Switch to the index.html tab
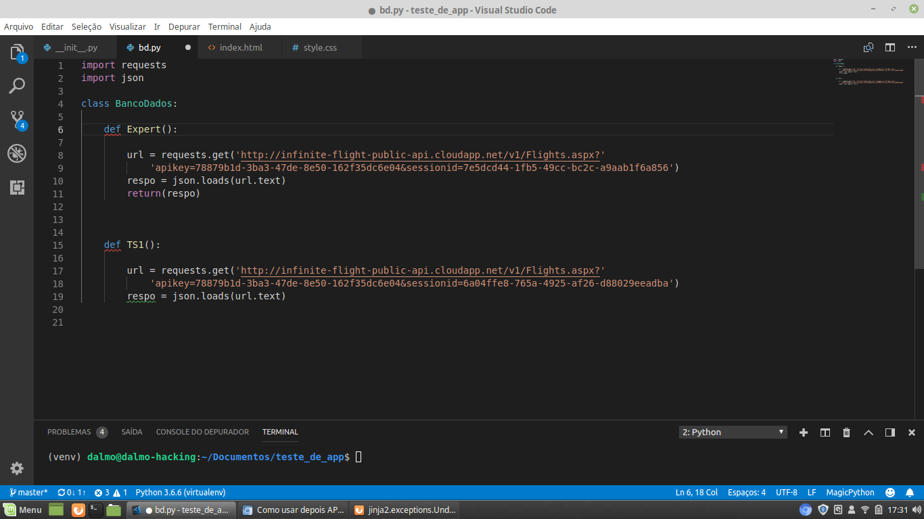This screenshot has height=519, width=924. 241,47
